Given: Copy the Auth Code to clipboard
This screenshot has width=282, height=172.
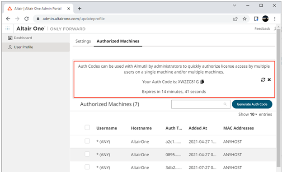Looking at the screenshot, I should 202,82.
